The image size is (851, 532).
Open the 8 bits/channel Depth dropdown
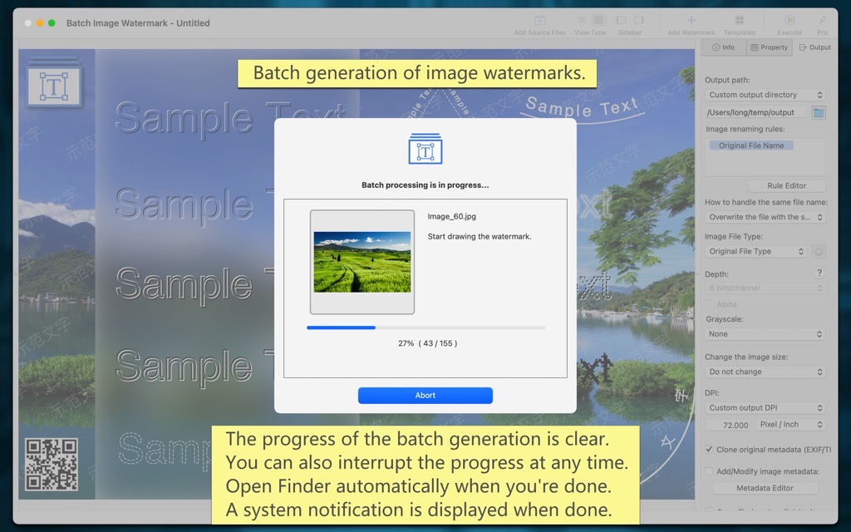(x=765, y=288)
